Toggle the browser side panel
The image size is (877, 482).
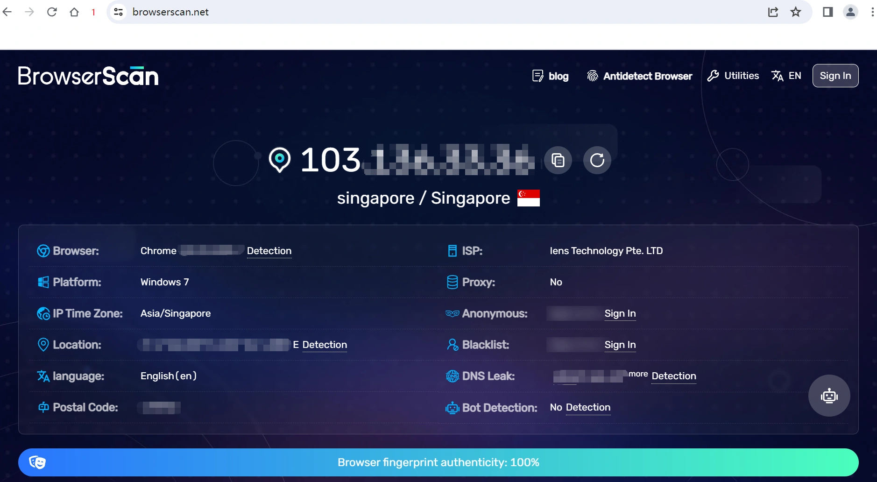coord(828,12)
